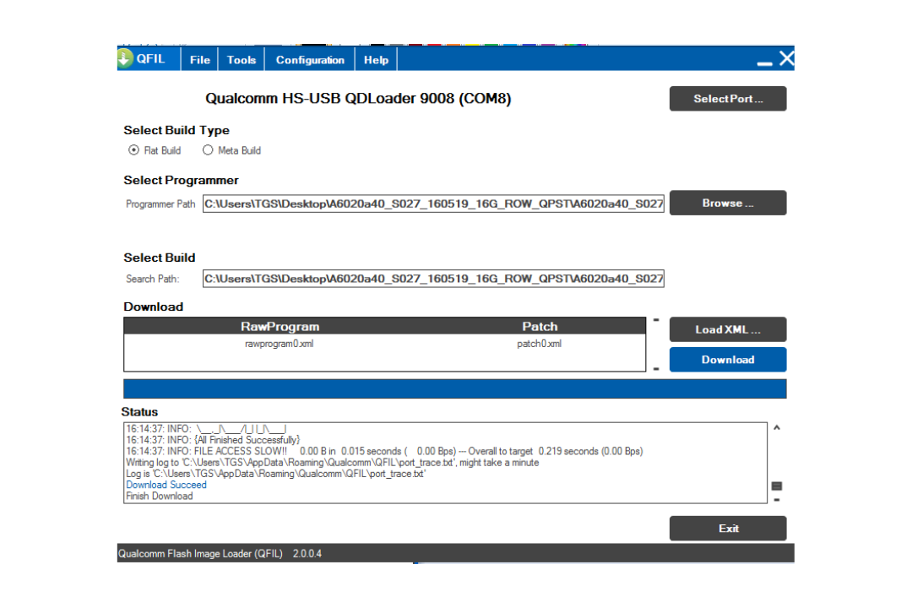Viewport: 912px width, 608px height.
Task: Click the All Finished Successfully log line
Action: [x=213, y=440]
